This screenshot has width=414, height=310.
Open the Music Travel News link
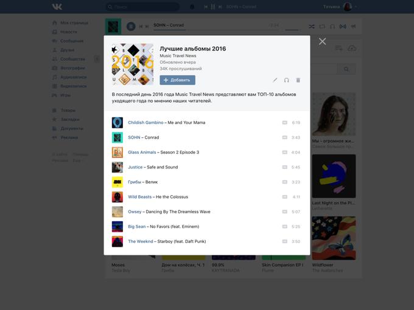[x=178, y=56]
